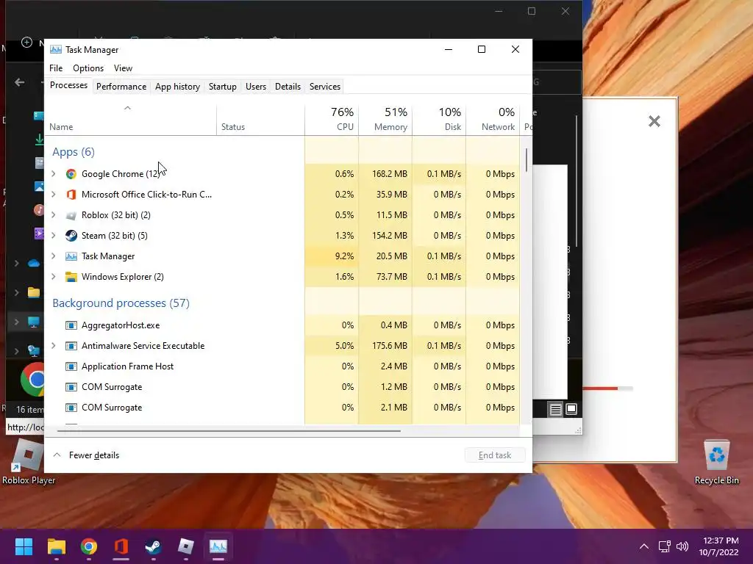Click New plus button in File Explorer
753x564 pixels.
click(27, 43)
